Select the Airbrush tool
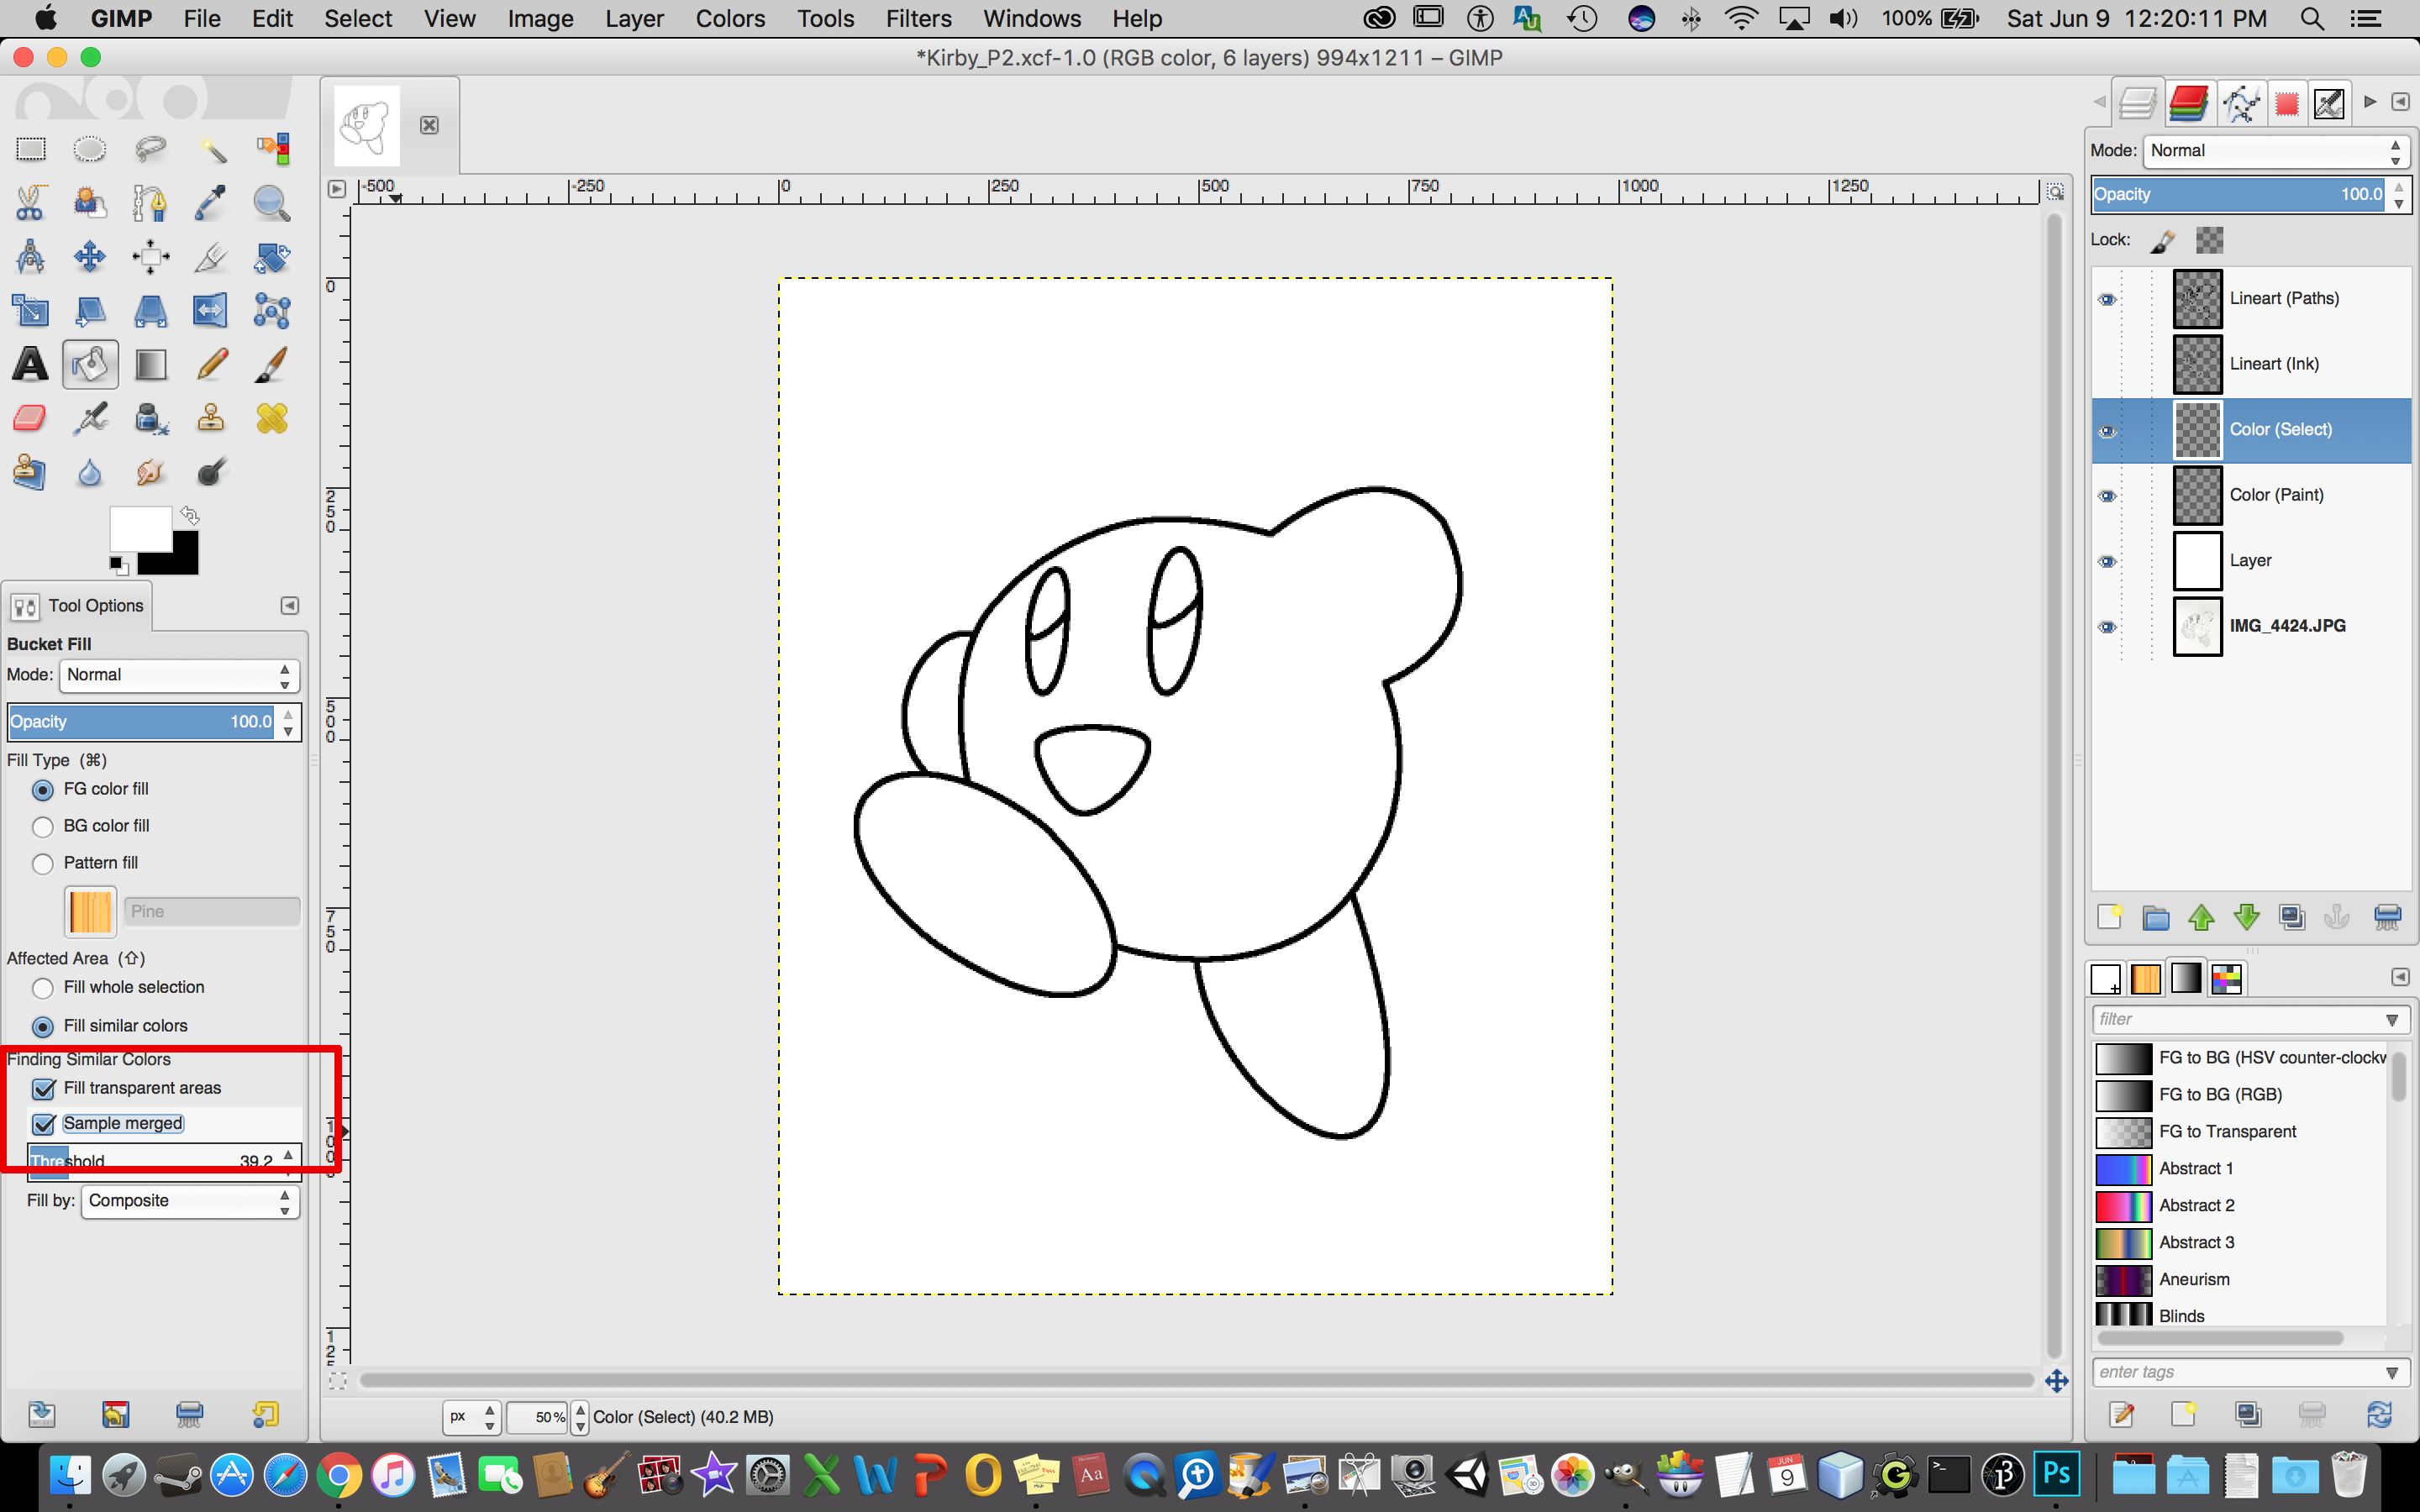This screenshot has height=1512, width=2420. 90,418
